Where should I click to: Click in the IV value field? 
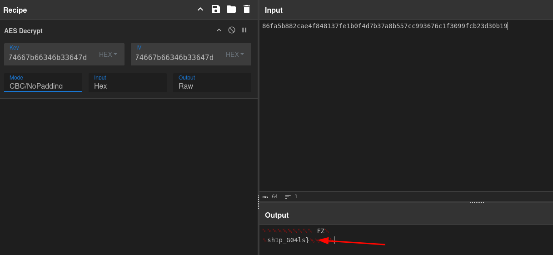pyautogui.click(x=174, y=57)
